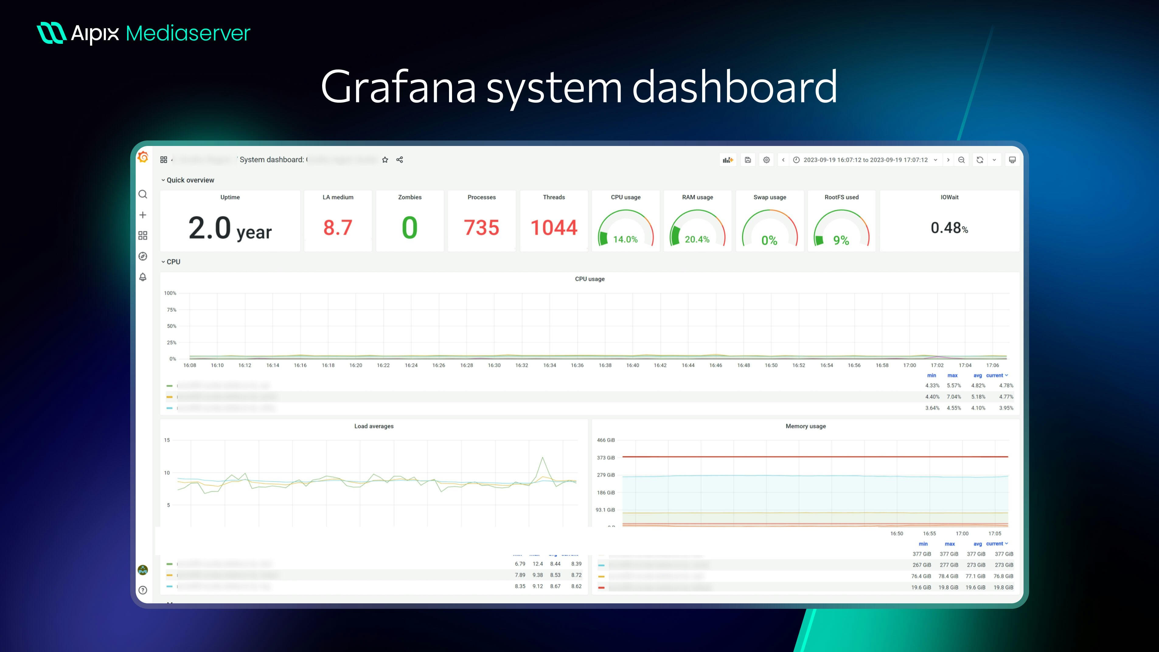1159x652 pixels.
Task: Star this dashboard as favorite
Action: point(385,160)
